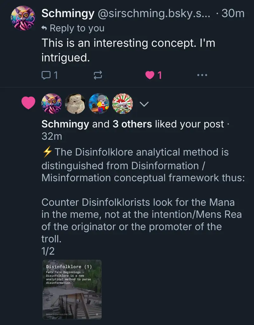The width and height of the screenshot is (254, 325).
Task: Click the 'Reply to you' label
Action: (x=77, y=28)
